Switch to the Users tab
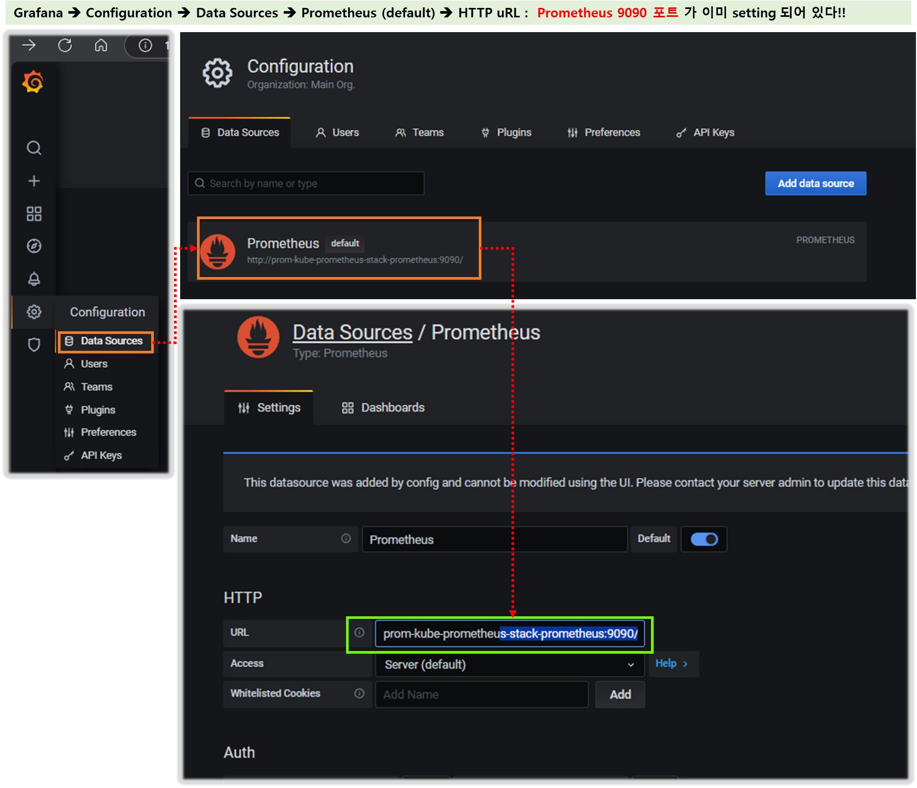Image resolution: width=917 pixels, height=788 pixels. point(337,133)
